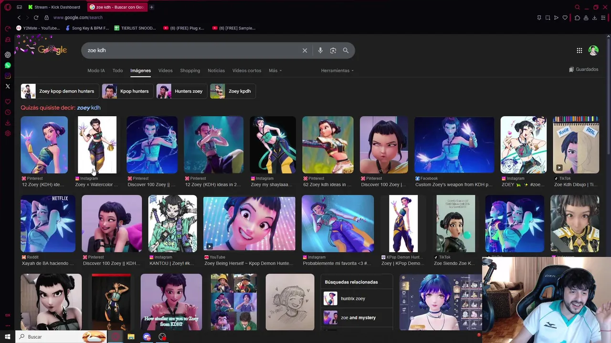
Task: Click the Windows taskbar Buscar search box
Action: [x=61, y=337]
